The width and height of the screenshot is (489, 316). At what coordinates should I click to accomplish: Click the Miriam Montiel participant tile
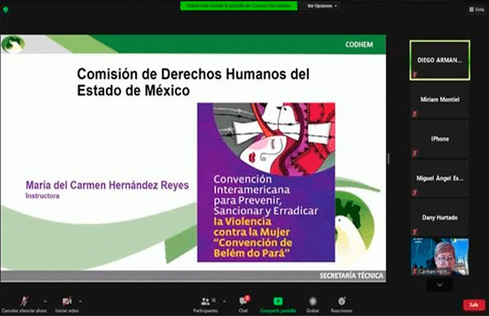440,99
